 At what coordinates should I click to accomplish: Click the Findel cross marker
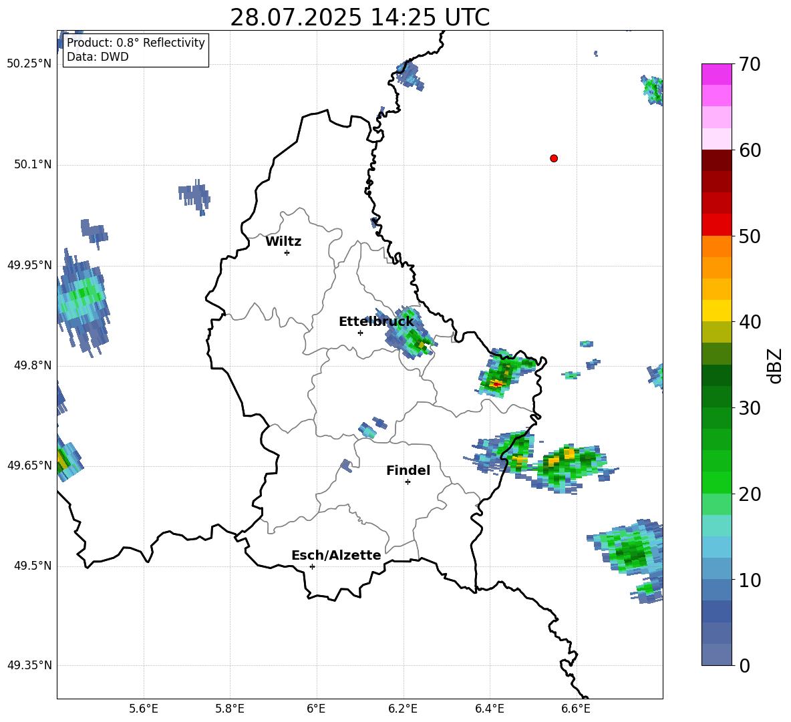(408, 482)
